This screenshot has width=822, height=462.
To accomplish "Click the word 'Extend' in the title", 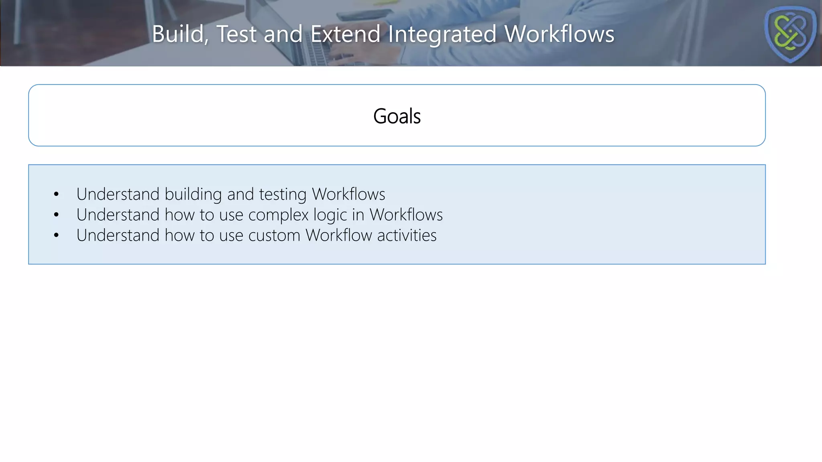I will (x=345, y=34).
